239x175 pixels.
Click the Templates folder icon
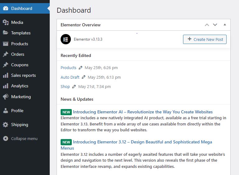click(x=6, y=33)
